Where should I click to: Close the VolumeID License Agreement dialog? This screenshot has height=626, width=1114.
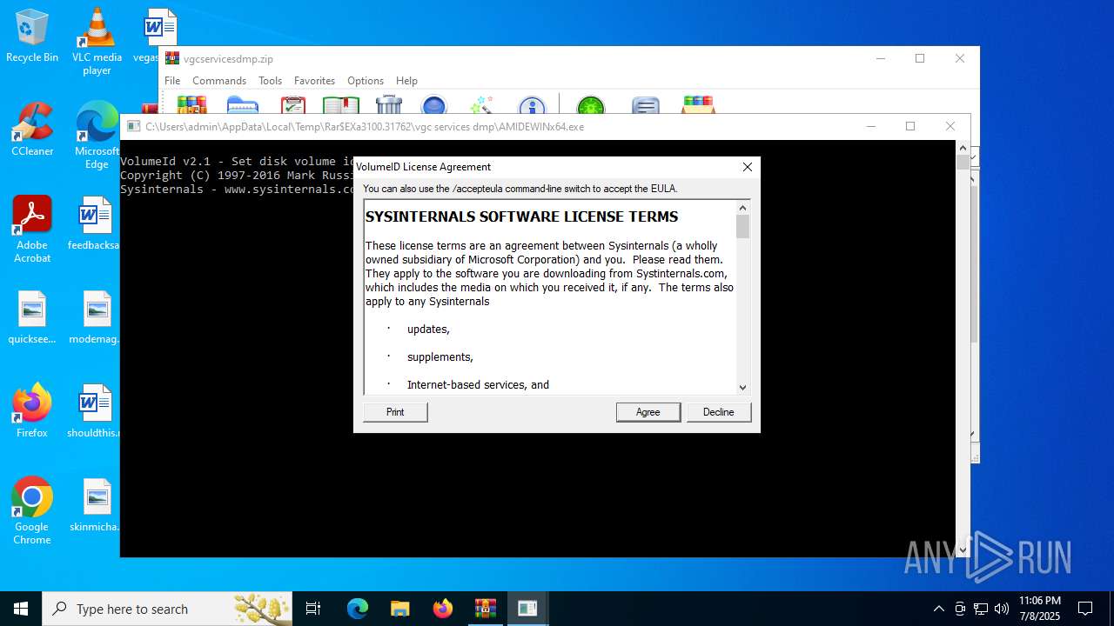point(747,167)
